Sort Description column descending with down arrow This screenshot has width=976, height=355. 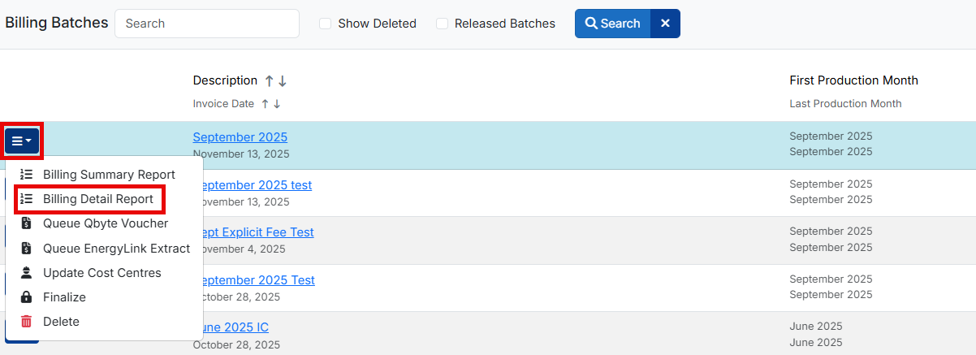[x=283, y=81]
